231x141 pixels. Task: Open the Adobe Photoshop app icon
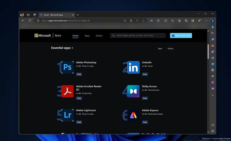pyautogui.click(x=67, y=67)
